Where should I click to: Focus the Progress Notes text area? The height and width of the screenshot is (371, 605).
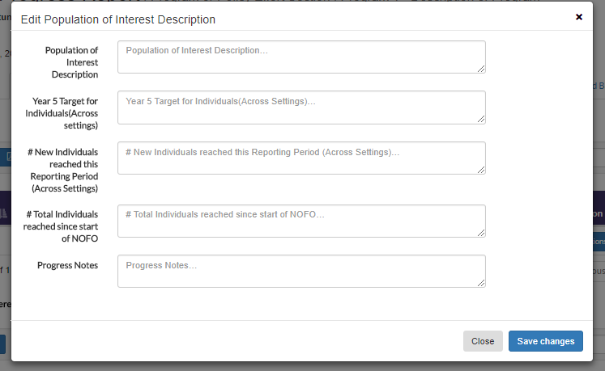(x=301, y=271)
